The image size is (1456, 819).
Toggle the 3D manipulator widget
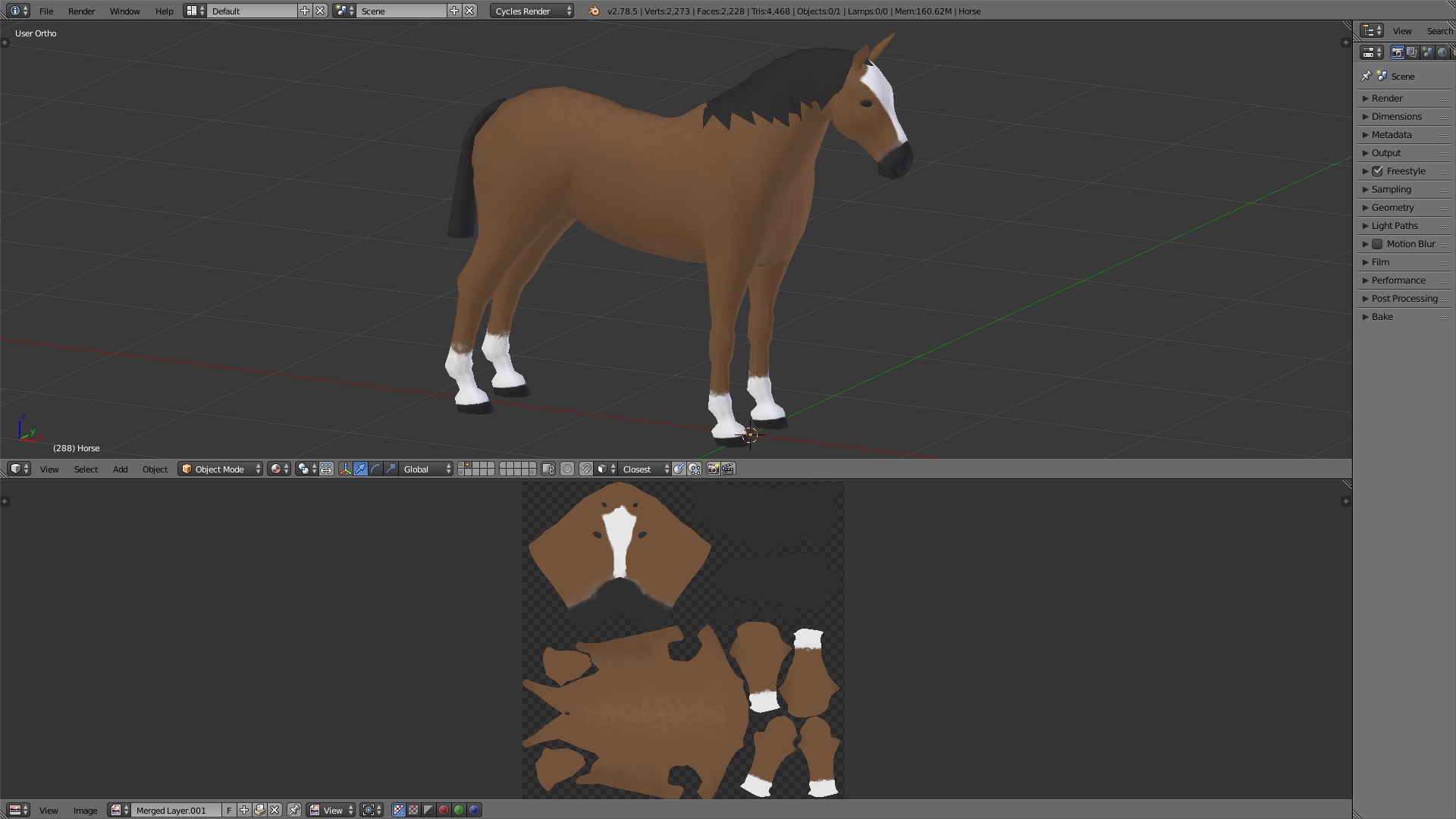tap(345, 469)
